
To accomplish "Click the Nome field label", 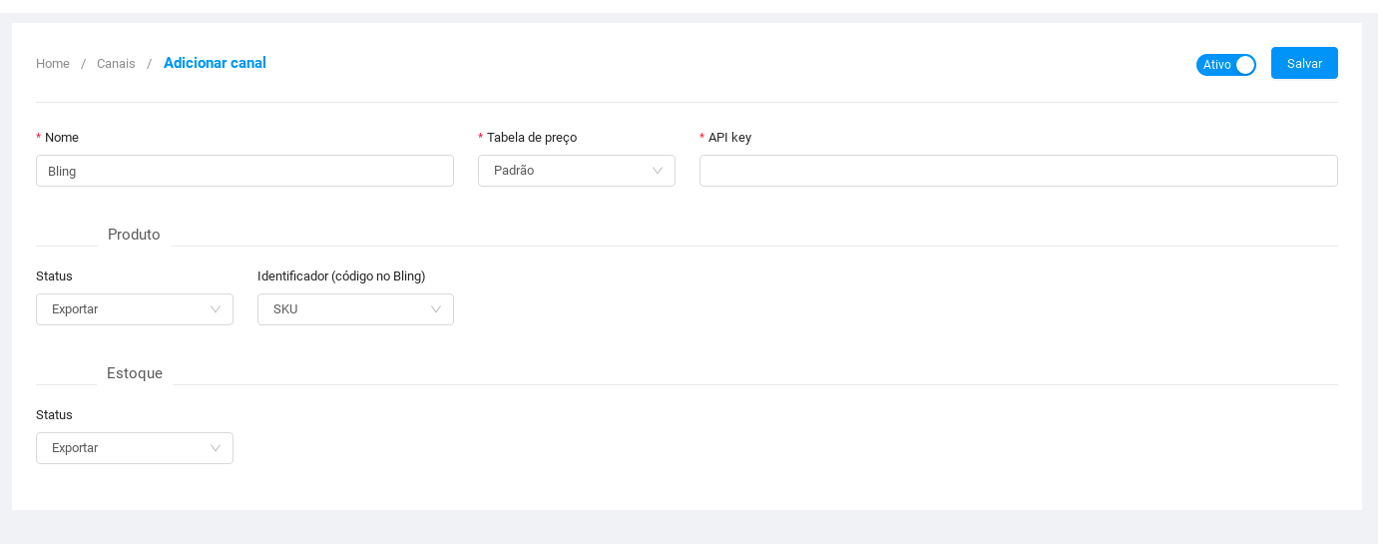I will pos(62,138).
